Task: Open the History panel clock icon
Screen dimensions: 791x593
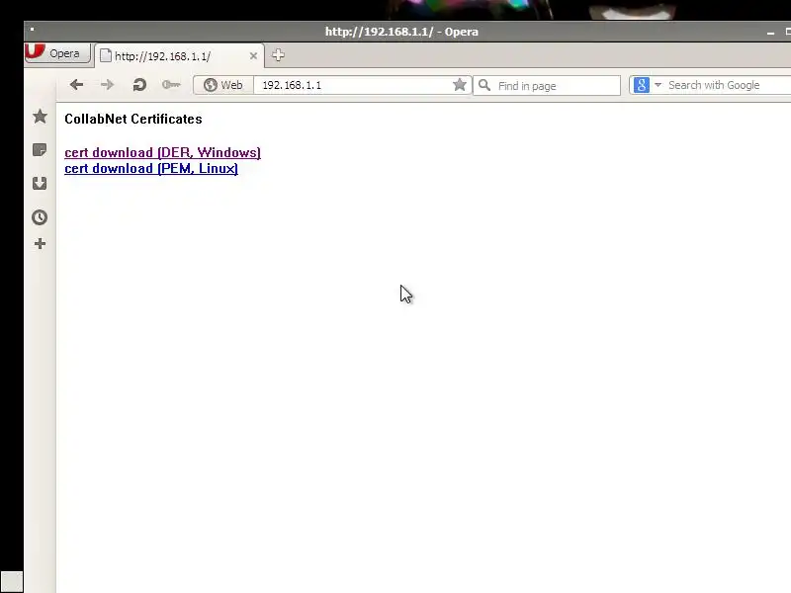Action: pos(40,217)
